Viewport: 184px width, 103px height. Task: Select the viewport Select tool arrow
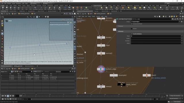(2, 31)
